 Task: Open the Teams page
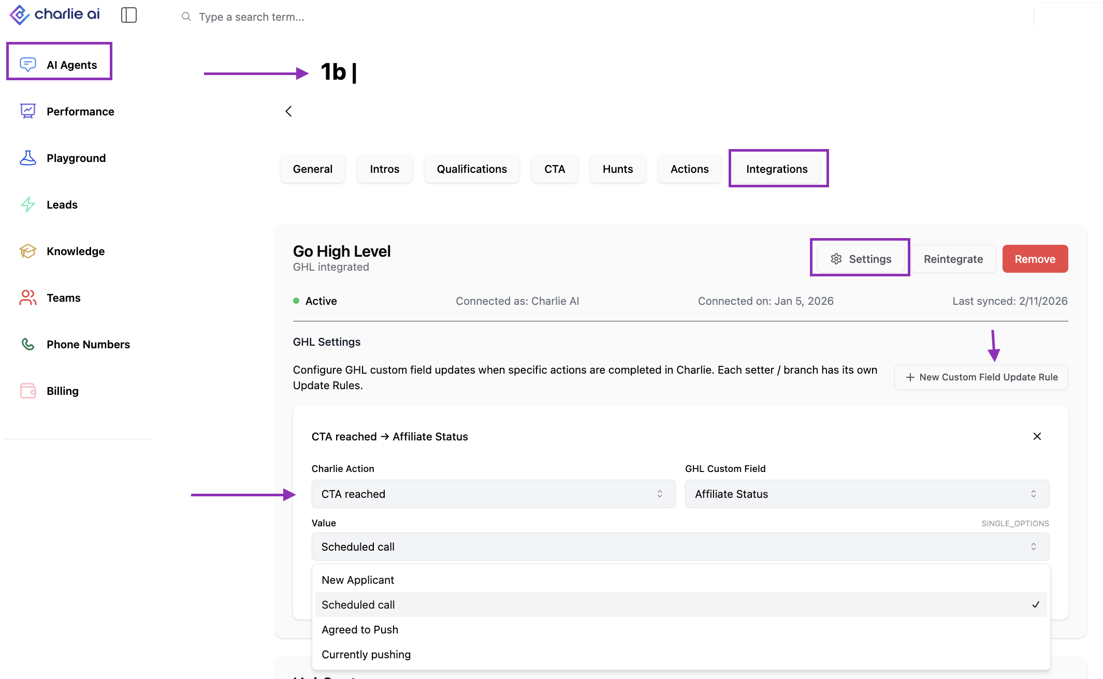click(x=64, y=298)
